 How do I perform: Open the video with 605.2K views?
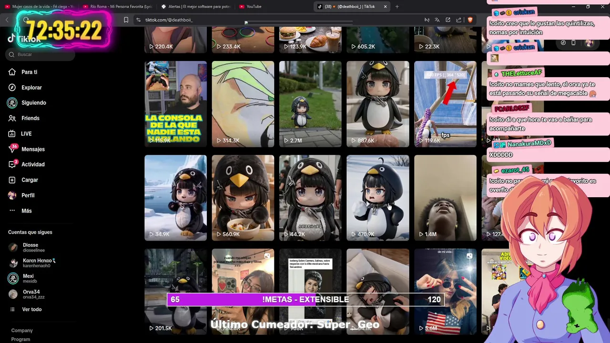pos(378,40)
